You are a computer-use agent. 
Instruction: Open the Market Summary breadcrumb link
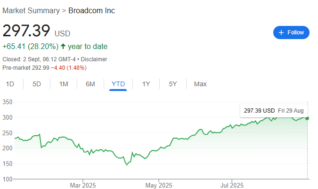[31, 10]
